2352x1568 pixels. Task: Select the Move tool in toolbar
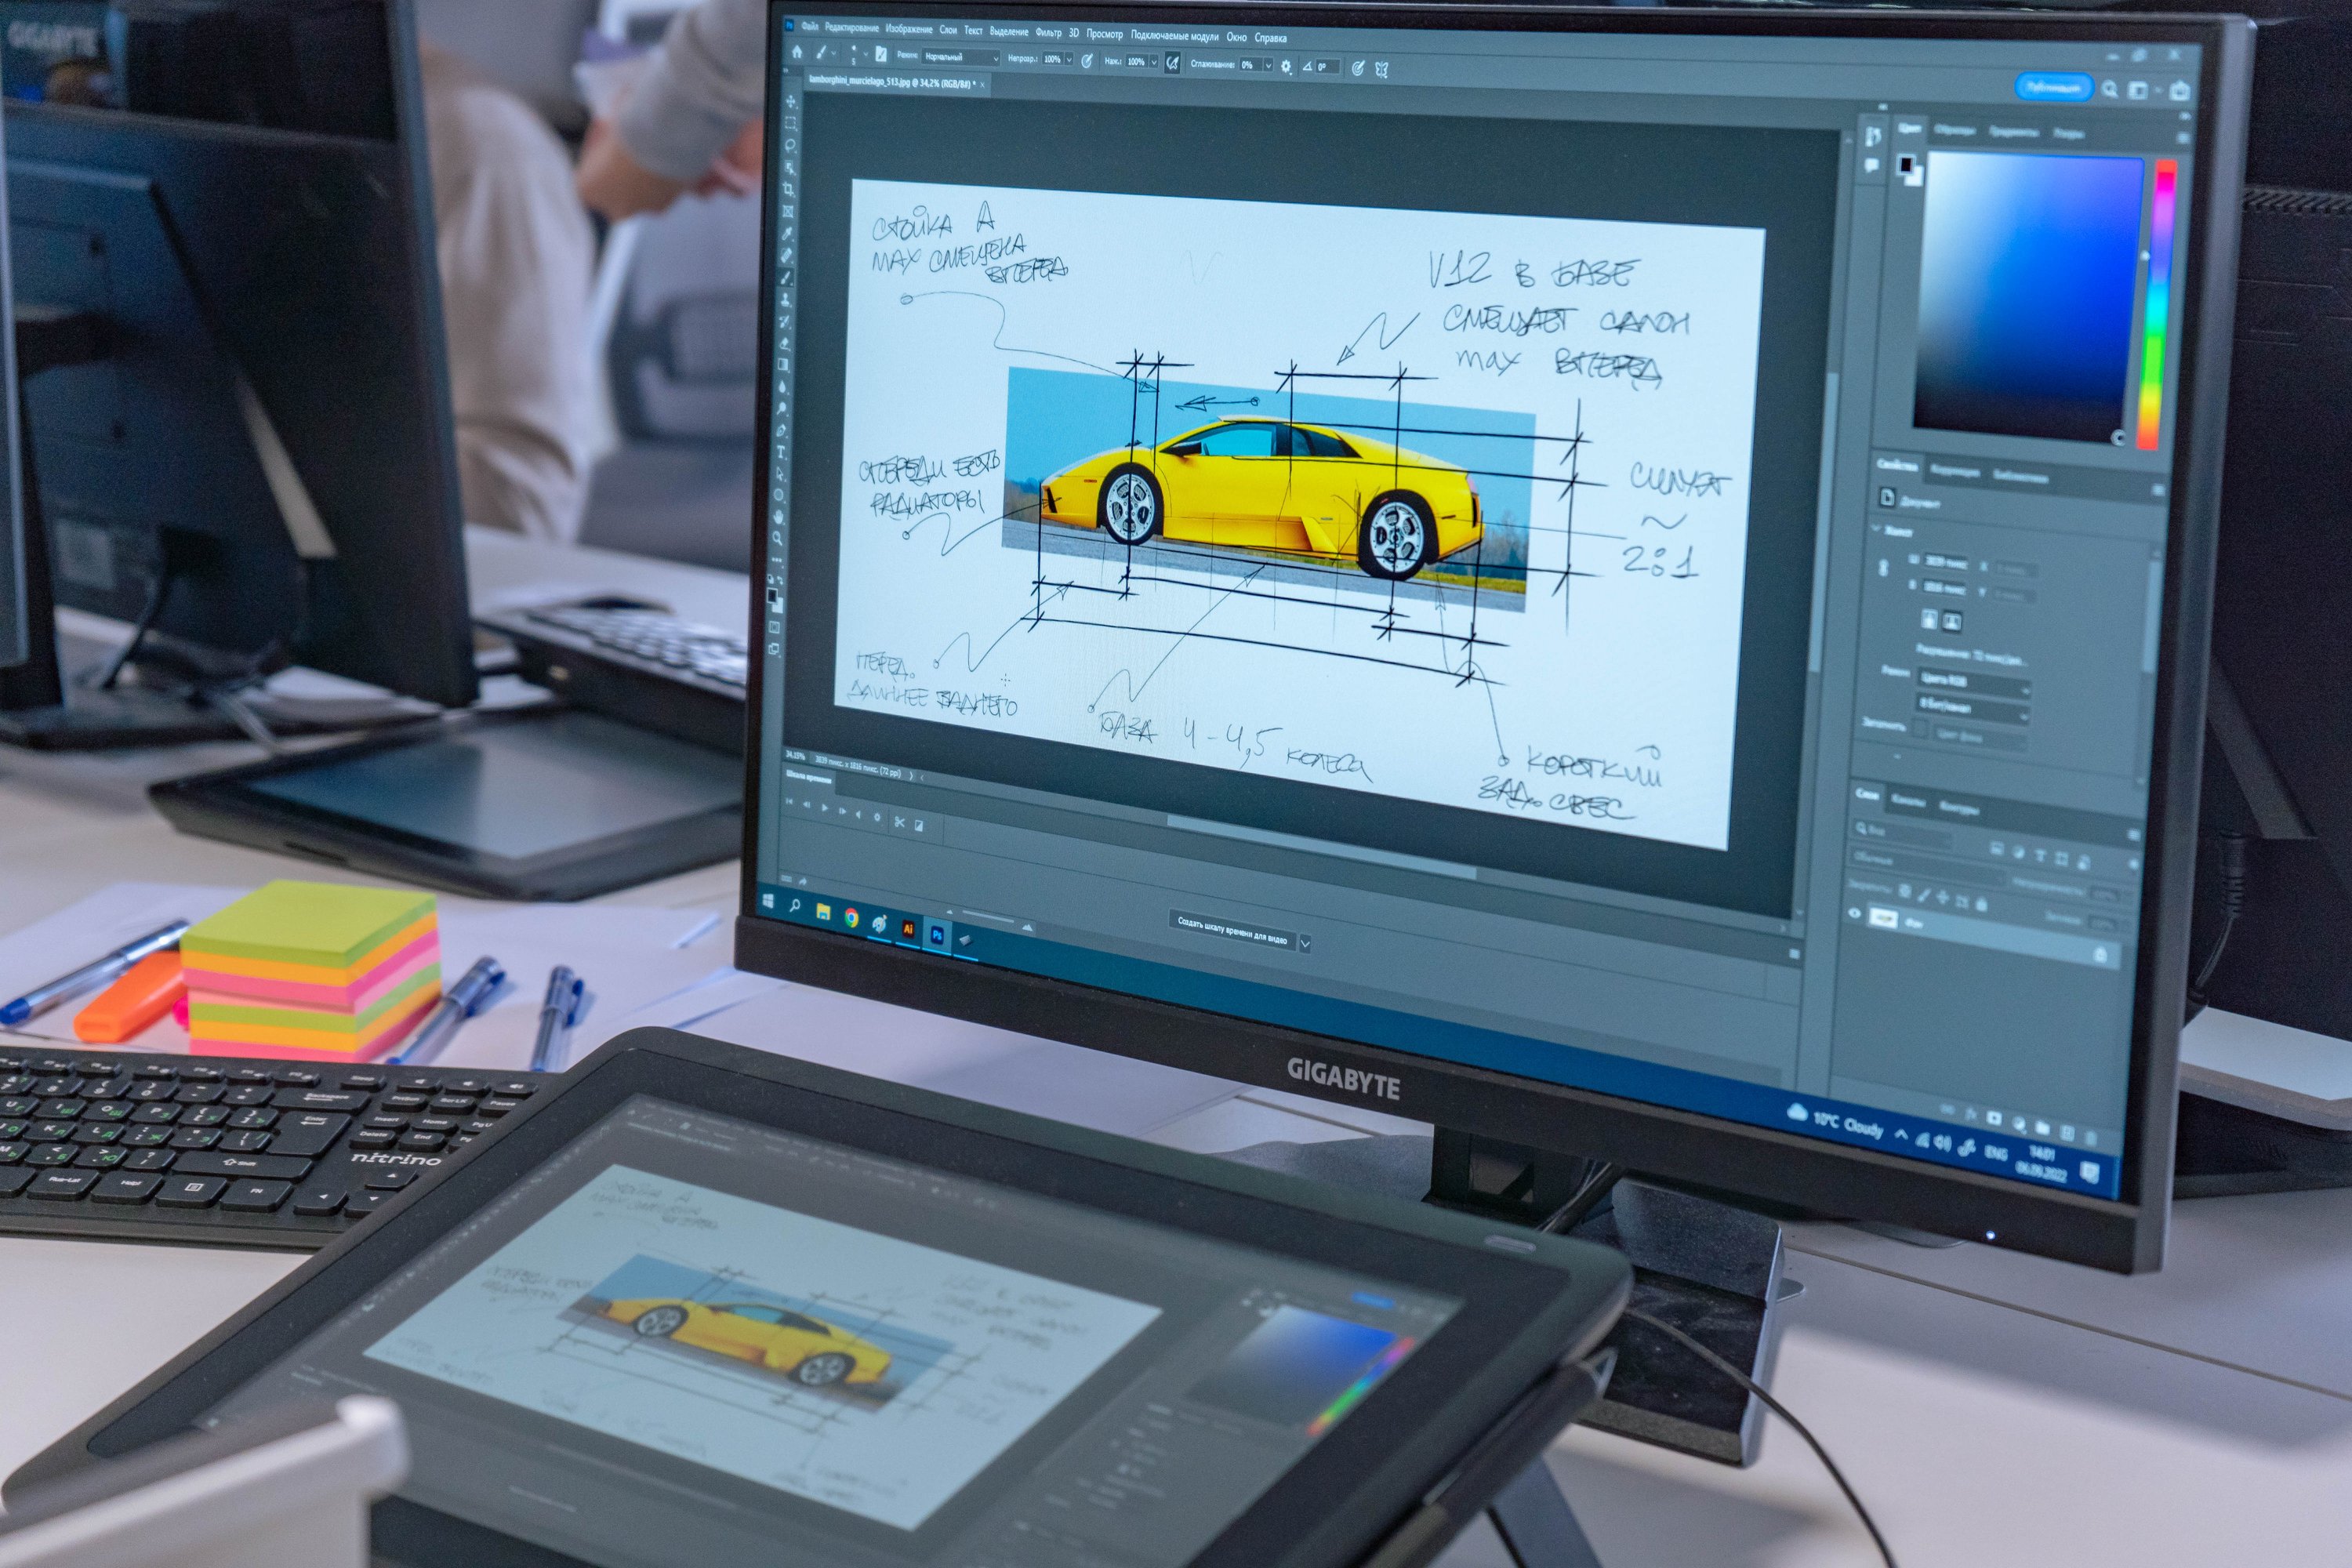(791, 102)
